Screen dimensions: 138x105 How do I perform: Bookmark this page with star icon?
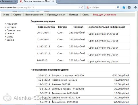tap(124, 7)
